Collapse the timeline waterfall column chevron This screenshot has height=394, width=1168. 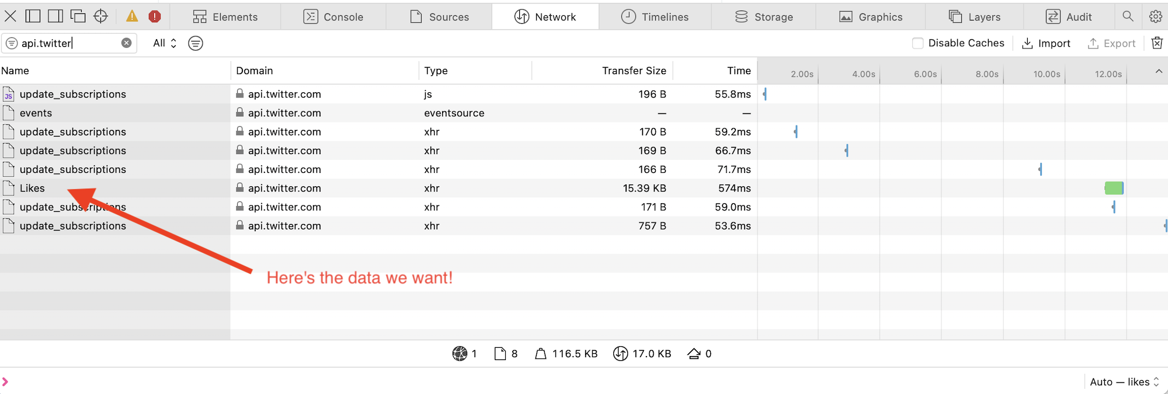1159,71
